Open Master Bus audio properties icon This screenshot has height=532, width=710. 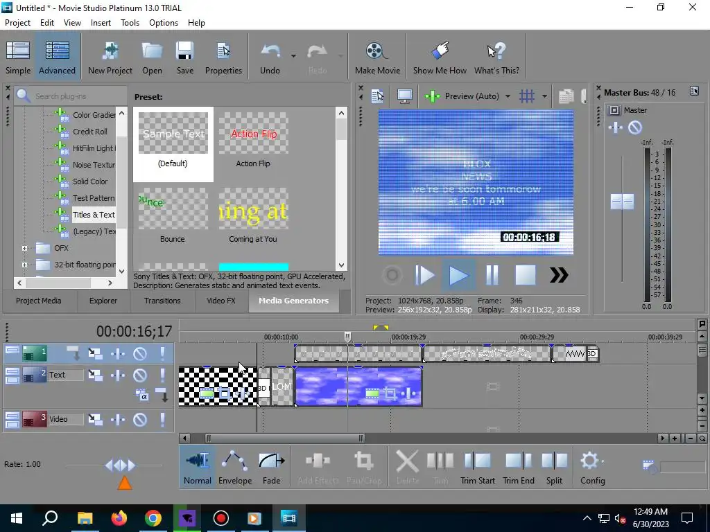pos(694,91)
